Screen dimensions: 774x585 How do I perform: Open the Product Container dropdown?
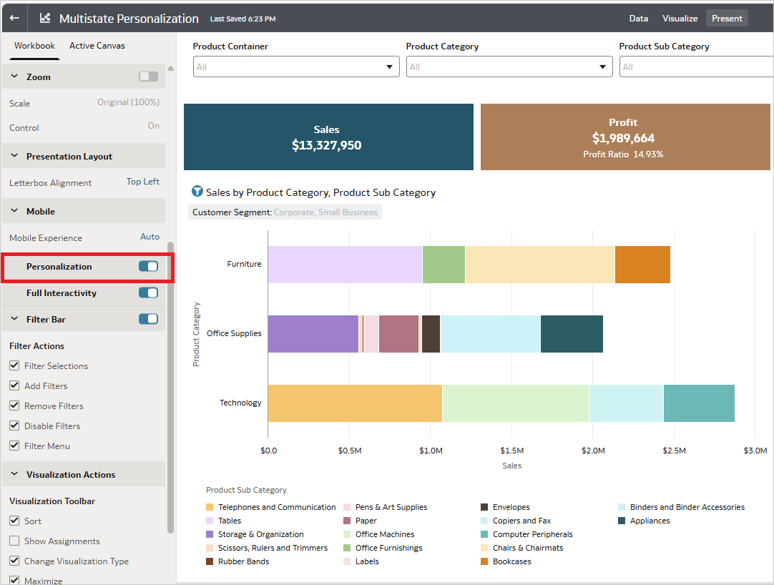[390, 66]
